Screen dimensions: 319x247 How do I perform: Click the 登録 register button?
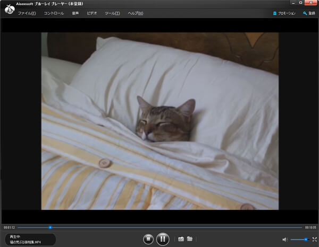(309, 13)
